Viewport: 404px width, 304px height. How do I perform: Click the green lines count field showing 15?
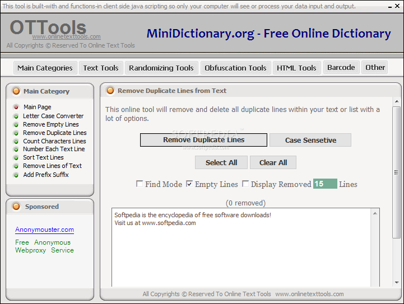[325, 184]
